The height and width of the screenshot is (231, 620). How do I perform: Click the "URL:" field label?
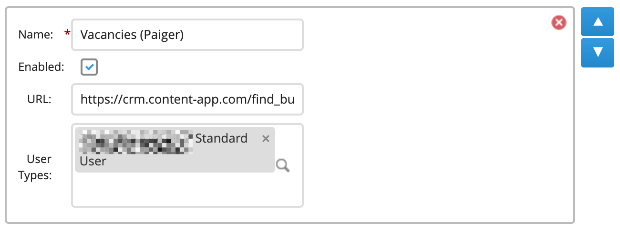pos(40,99)
